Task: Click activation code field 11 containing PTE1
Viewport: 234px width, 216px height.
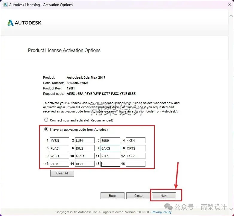Action: coord(110,156)
